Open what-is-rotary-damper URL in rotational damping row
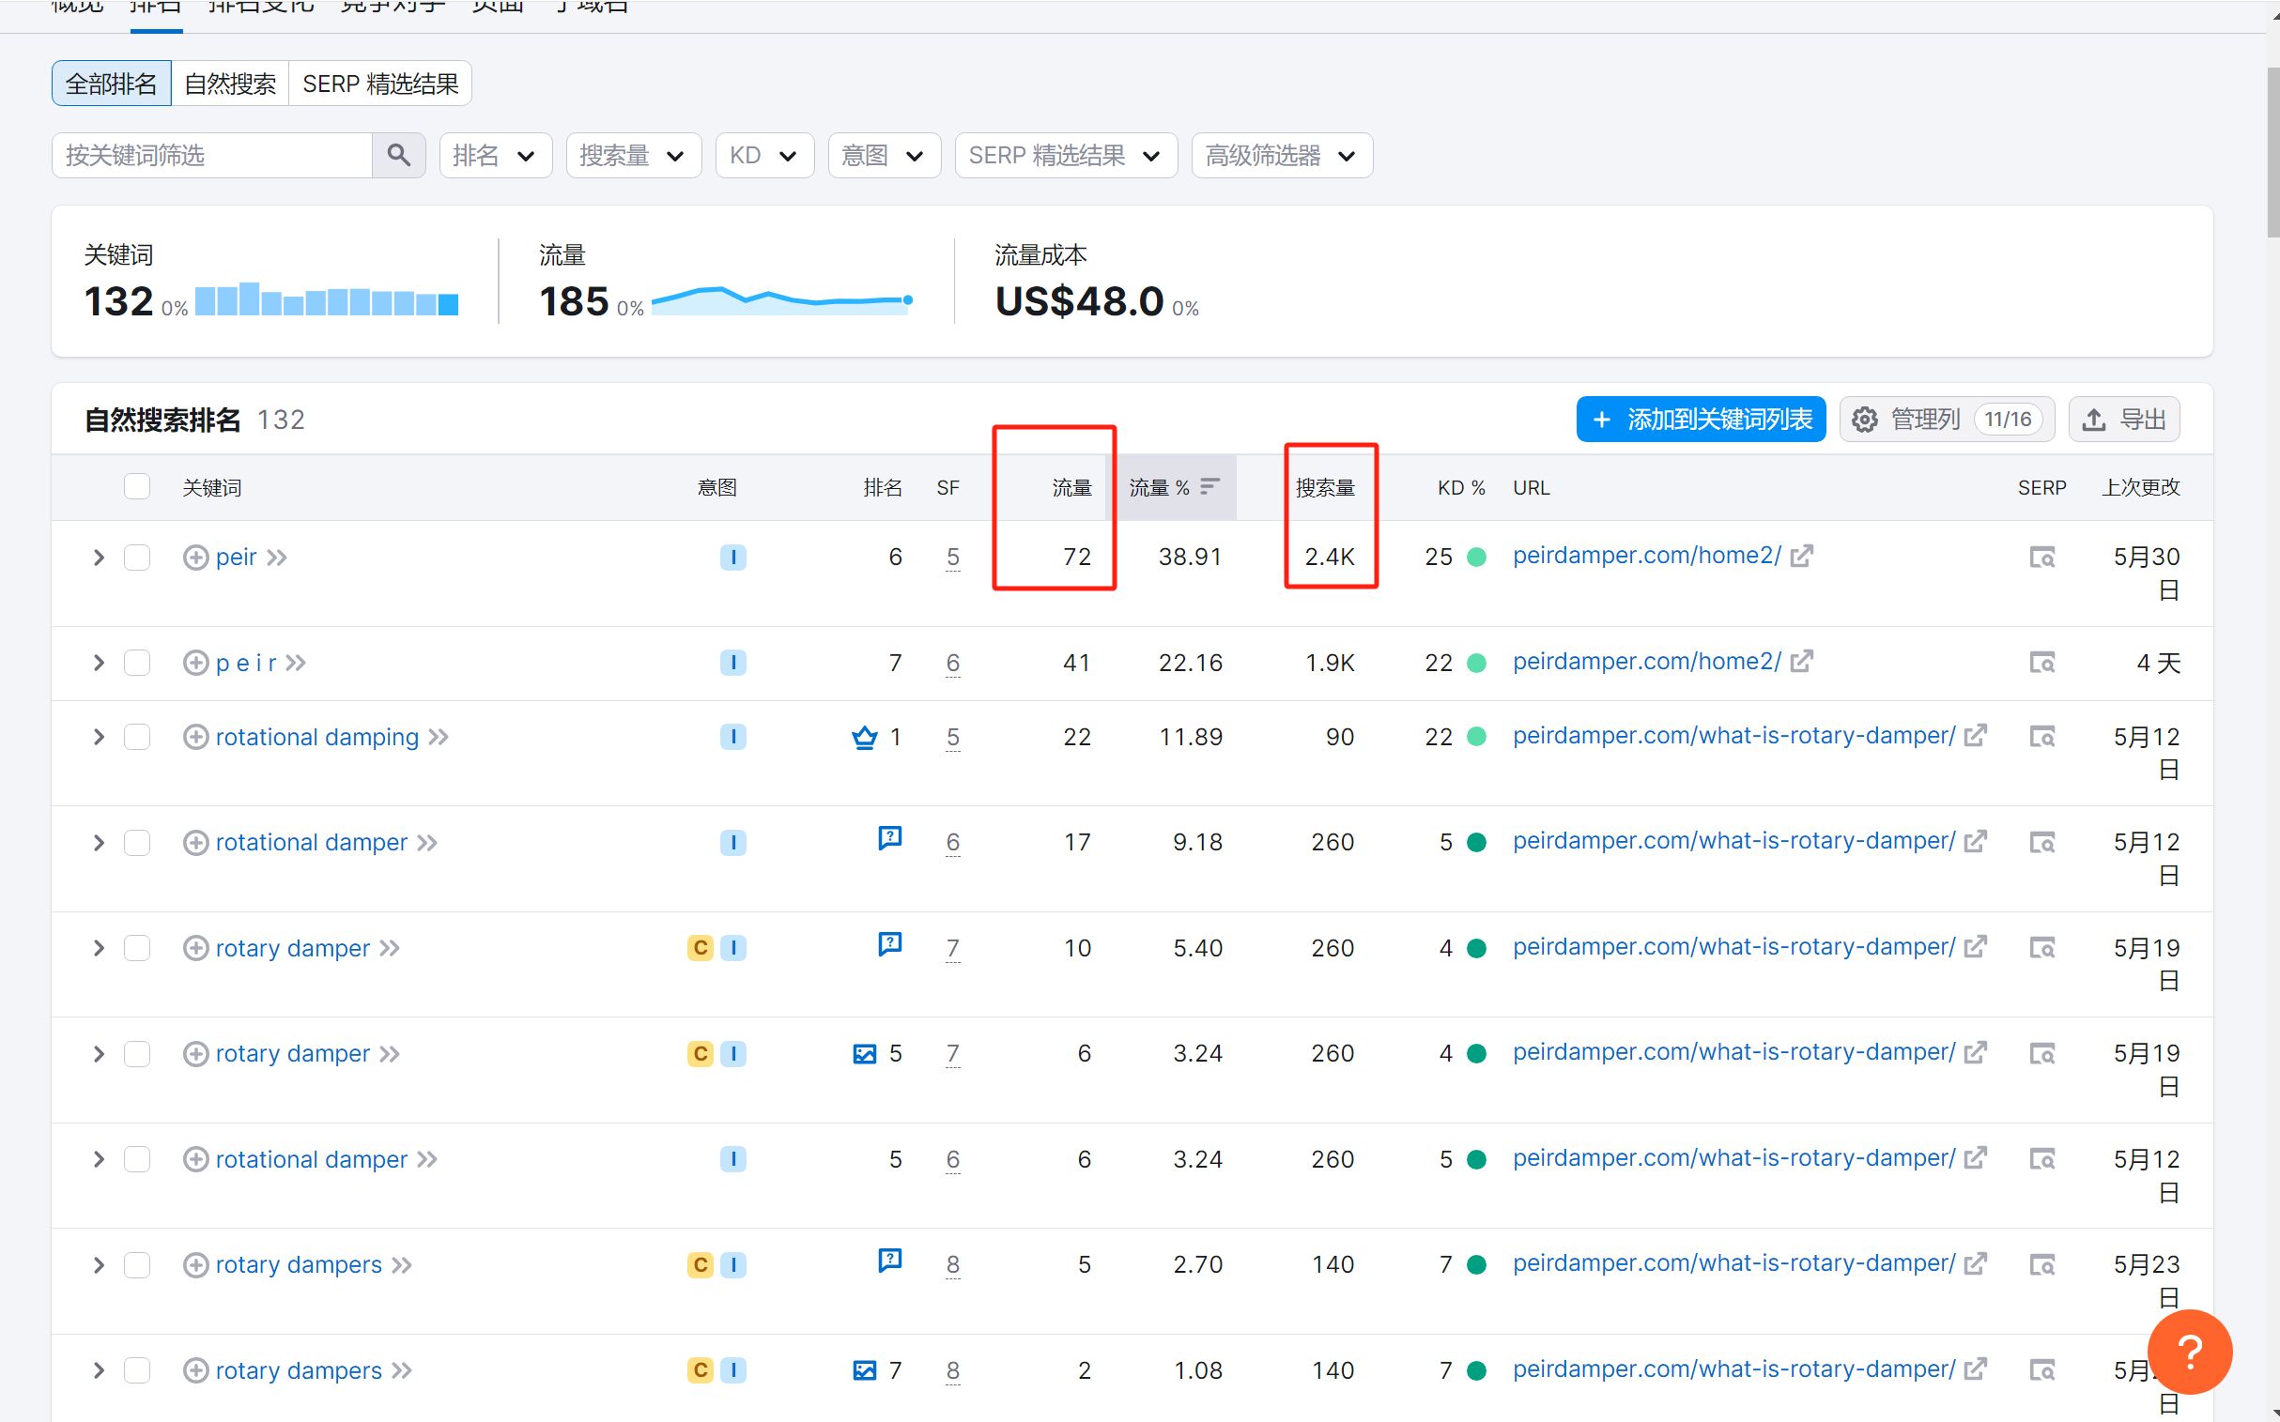The image size is (2280, 1422). [x=1733, y=736]
